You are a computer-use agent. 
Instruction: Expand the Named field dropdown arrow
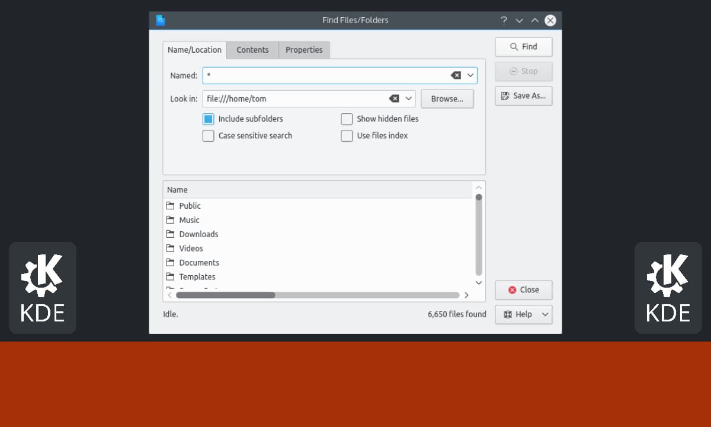point(470,75)
